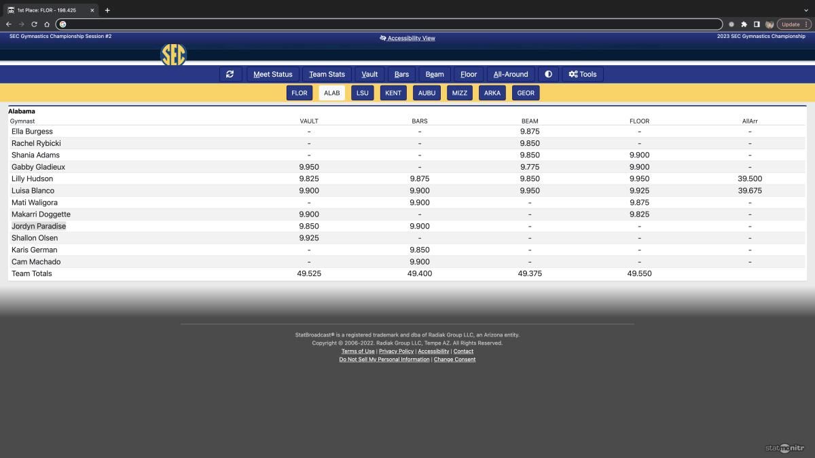815x458 pixels.
Task: Click the FLOOR column header
Action: click(x=640, y=121)
